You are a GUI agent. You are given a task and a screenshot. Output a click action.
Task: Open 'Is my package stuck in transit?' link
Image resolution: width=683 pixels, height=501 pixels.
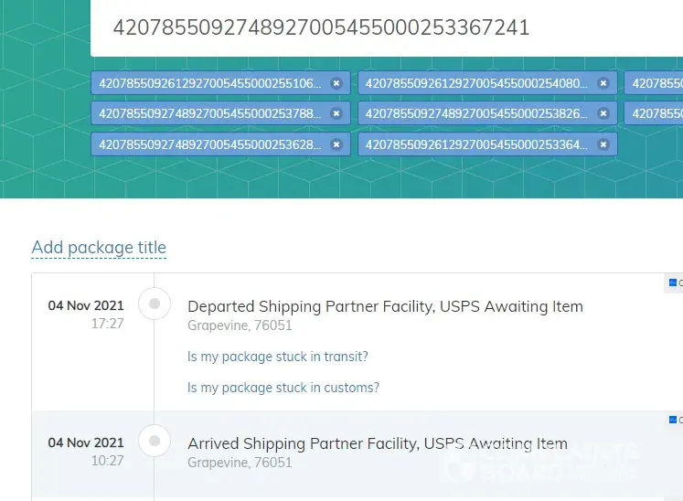point(278,357)
